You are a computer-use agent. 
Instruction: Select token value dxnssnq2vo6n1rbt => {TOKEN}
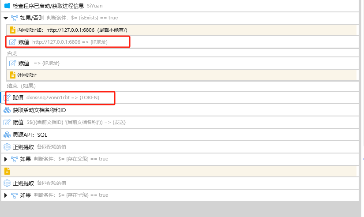coord(63,97)
